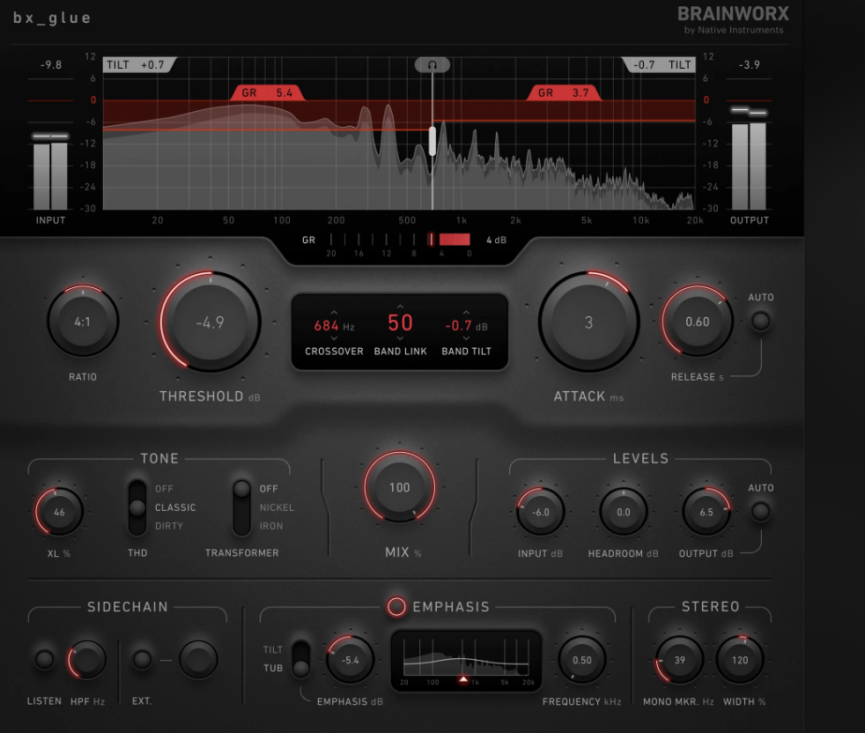This screenshot has width=865, height=733.
Task: Click the left TILT +0.7 badge
Action: pyautogui.click(x=134, y=63)
